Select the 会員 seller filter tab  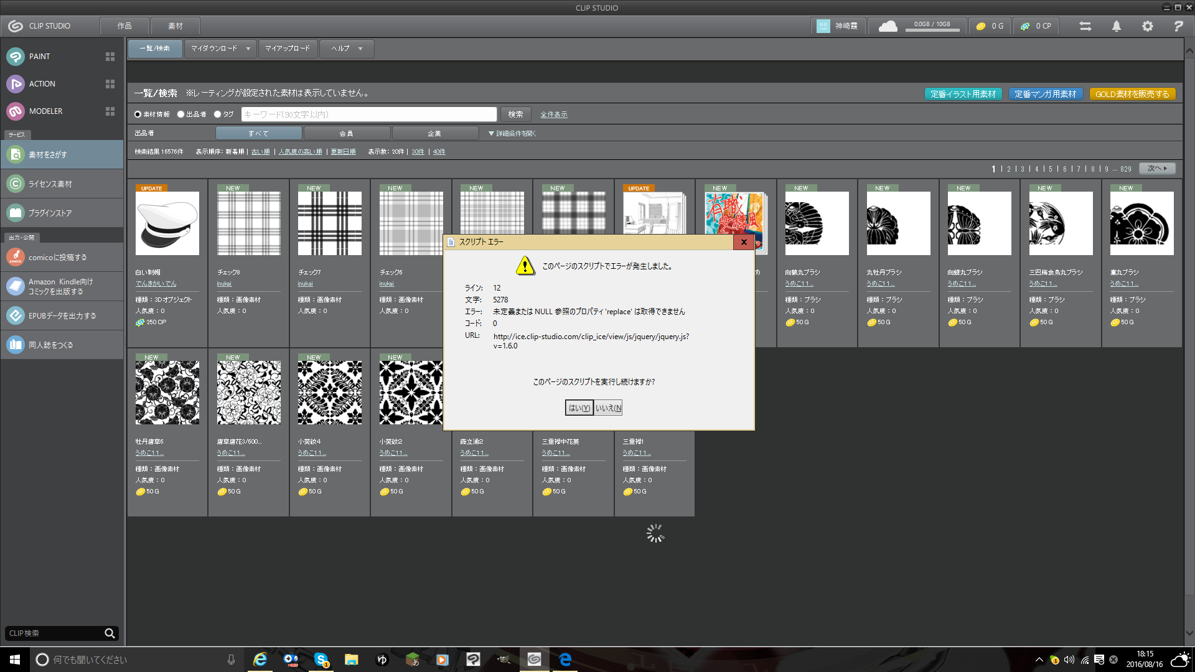point(347,133)
